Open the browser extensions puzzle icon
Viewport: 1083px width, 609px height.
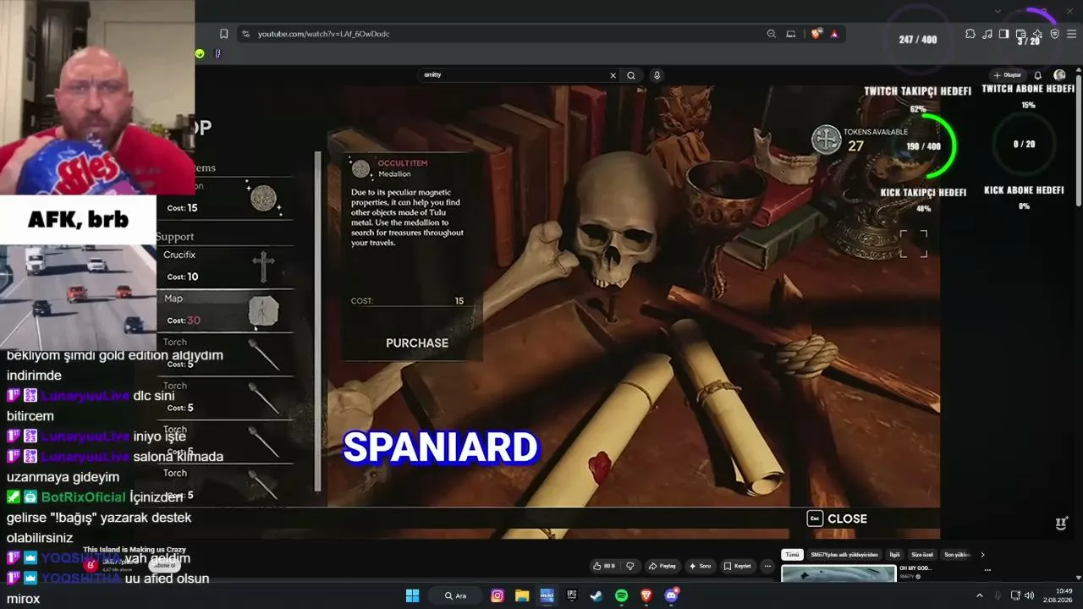click(x=970, y=34)
